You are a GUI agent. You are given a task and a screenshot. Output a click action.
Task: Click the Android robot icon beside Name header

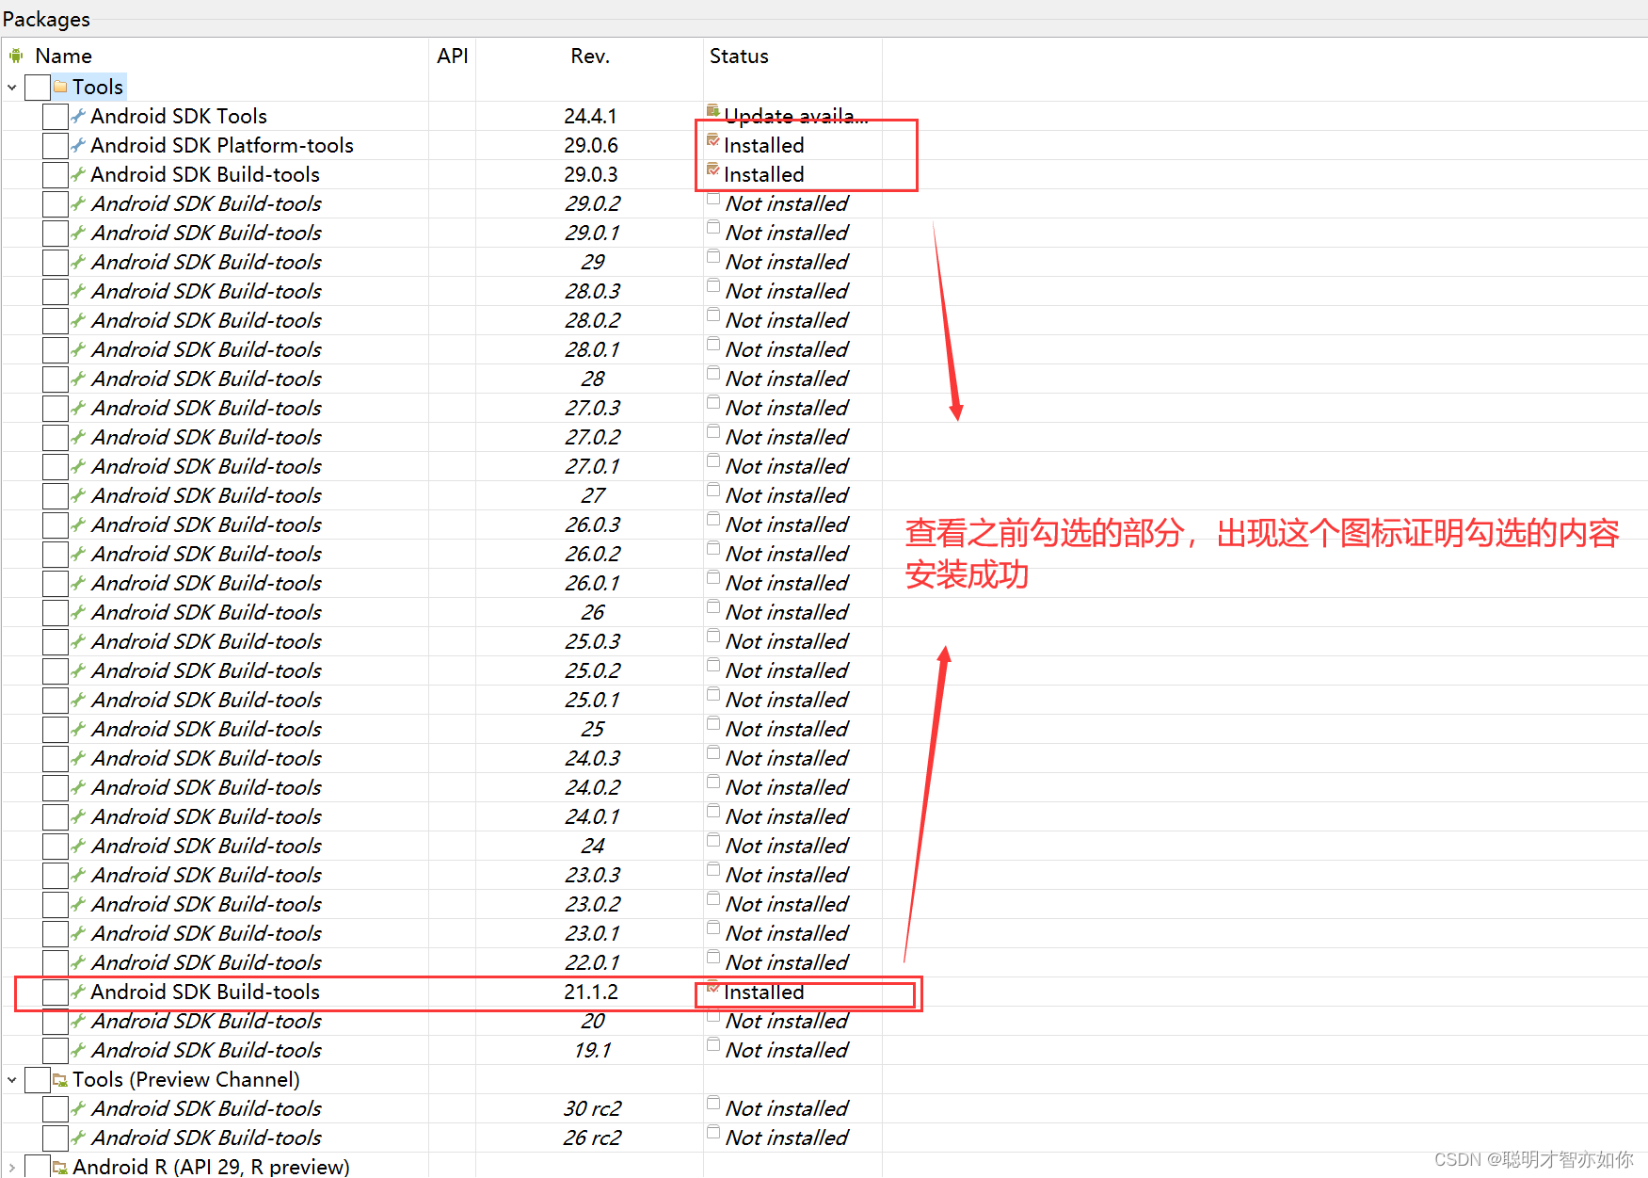point(16,56)
